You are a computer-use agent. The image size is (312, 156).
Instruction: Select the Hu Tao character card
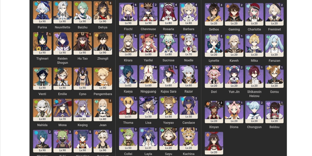point(82,43)
